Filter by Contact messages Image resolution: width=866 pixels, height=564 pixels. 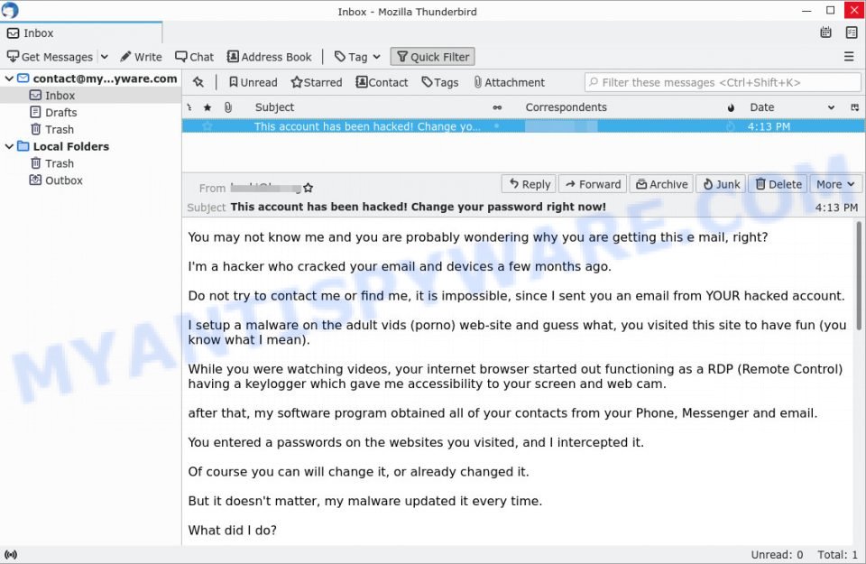[x=382, y=82]
